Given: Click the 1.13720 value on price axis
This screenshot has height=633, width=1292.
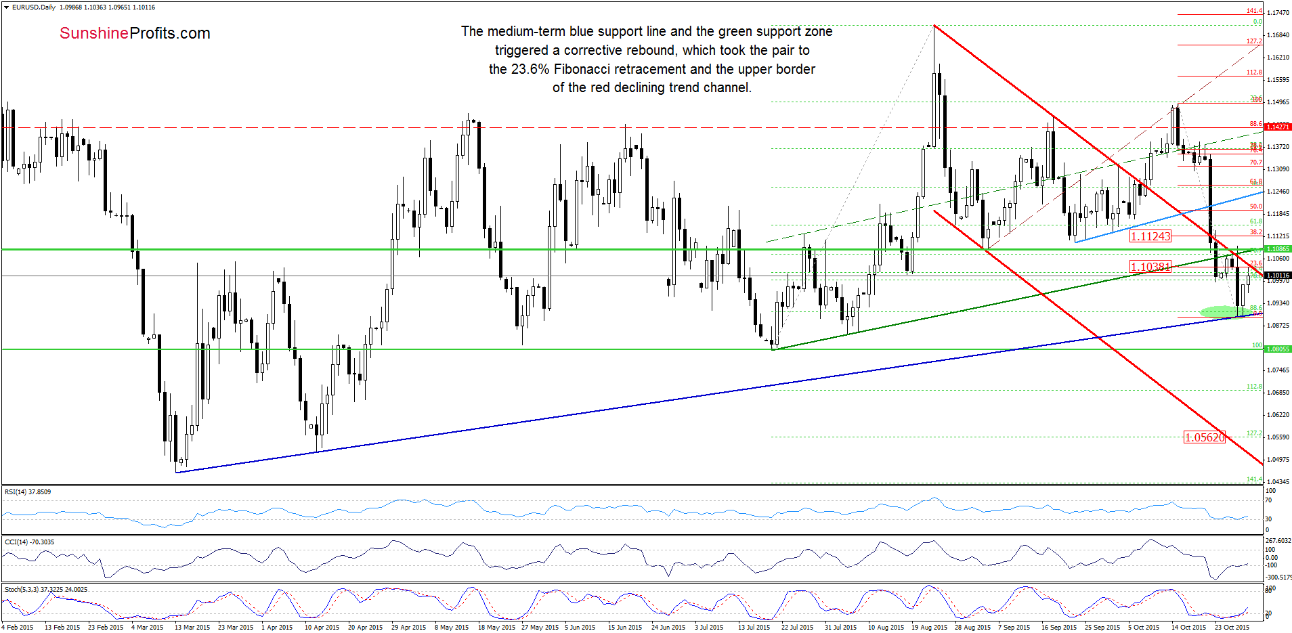Looking at the screenshot, I should point(1277,147).
